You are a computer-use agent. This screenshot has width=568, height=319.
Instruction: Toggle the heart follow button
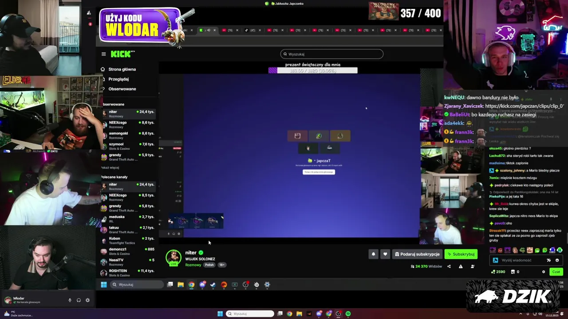tap(385, 254)
